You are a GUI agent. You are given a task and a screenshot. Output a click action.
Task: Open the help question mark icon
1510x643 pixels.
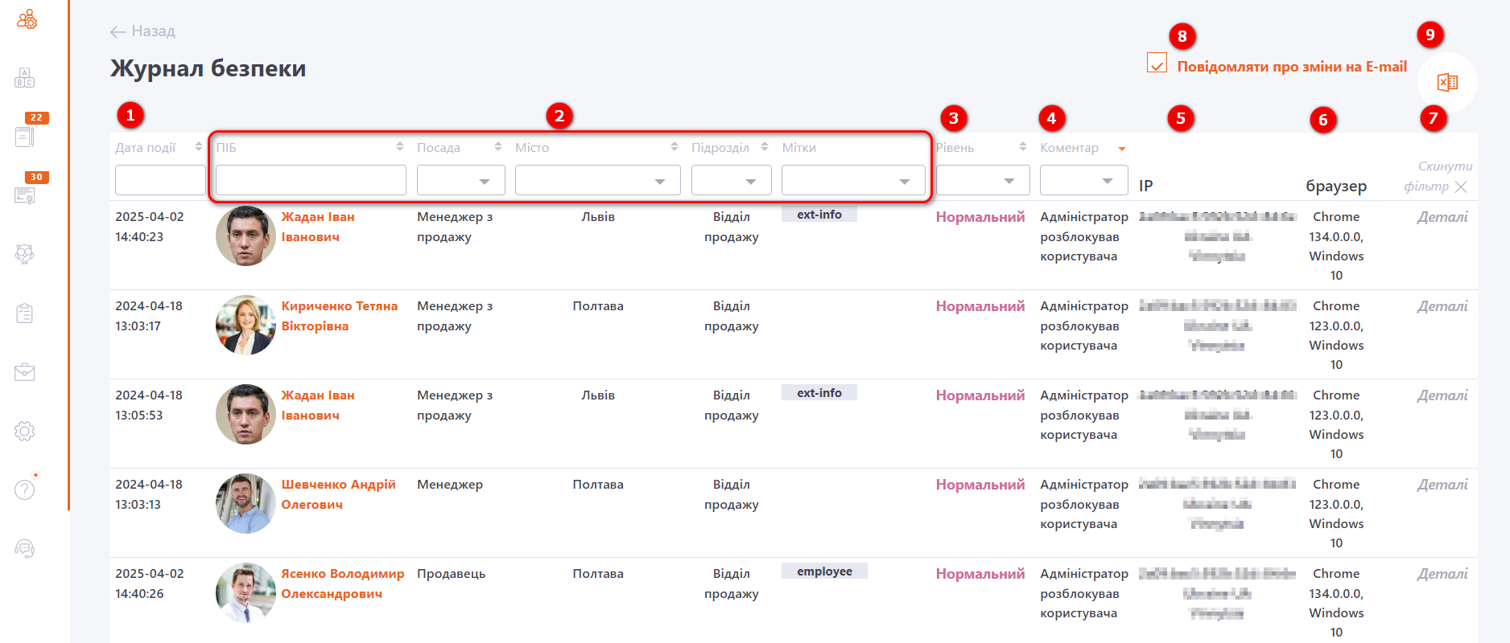click(x=25, y=489)
